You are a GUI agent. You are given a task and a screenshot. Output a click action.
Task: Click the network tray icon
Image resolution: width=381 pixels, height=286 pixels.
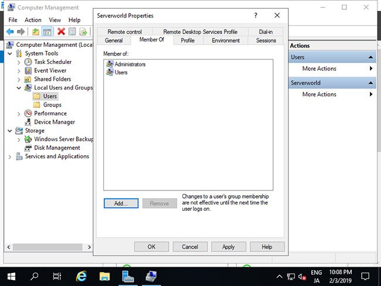click(291, 277)
